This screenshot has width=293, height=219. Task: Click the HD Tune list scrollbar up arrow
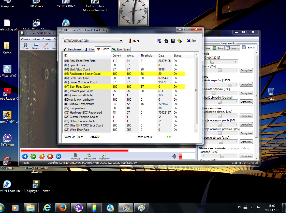pos(196,55)
